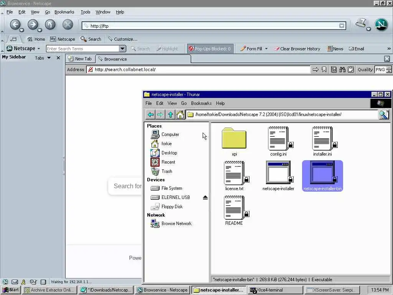Click the binoculars find icon in Browservice
The height and width of the screenshot is (295, 393).
point(342,70)
